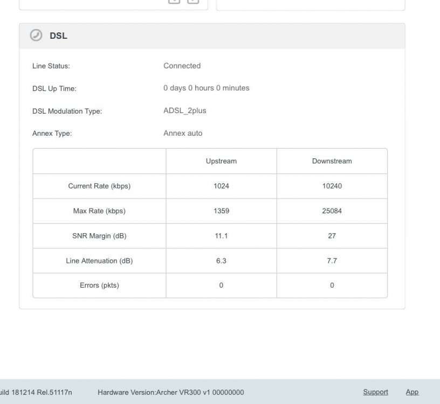This screenshot has height=404, width=440.
Task: Open the Support link in footer
Action: click(x=375, y=392)
